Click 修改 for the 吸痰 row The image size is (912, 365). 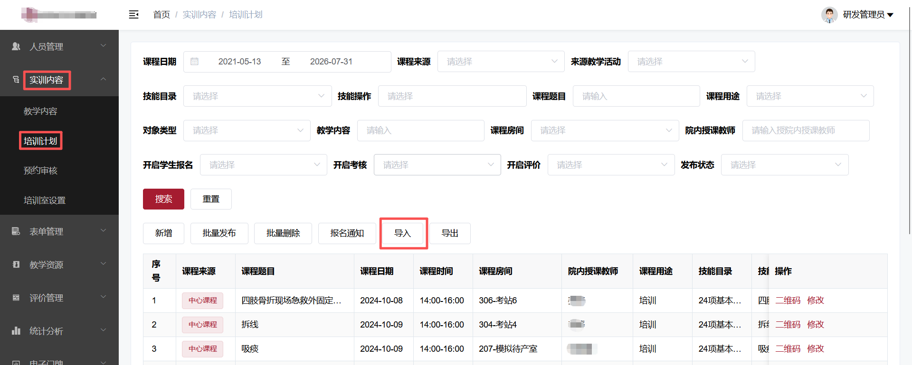pos(816,349)
